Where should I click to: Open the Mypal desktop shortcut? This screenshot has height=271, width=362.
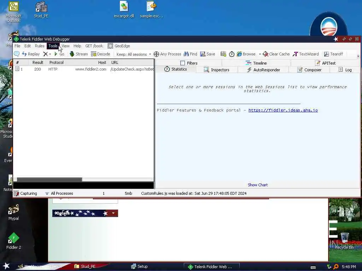(x=13, y=212)
